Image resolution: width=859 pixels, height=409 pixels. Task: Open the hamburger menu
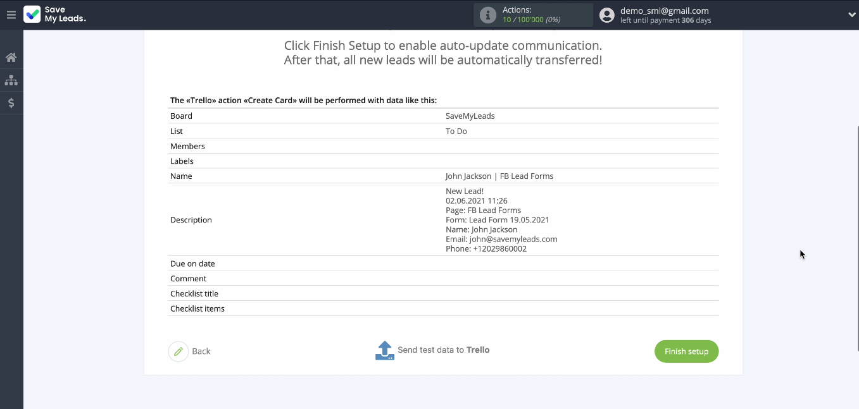pos(11,15)
